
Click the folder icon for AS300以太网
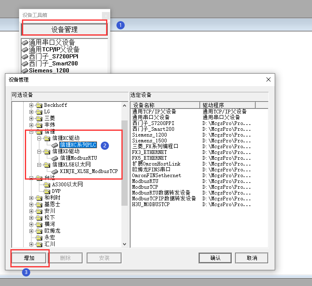(47, 185)
